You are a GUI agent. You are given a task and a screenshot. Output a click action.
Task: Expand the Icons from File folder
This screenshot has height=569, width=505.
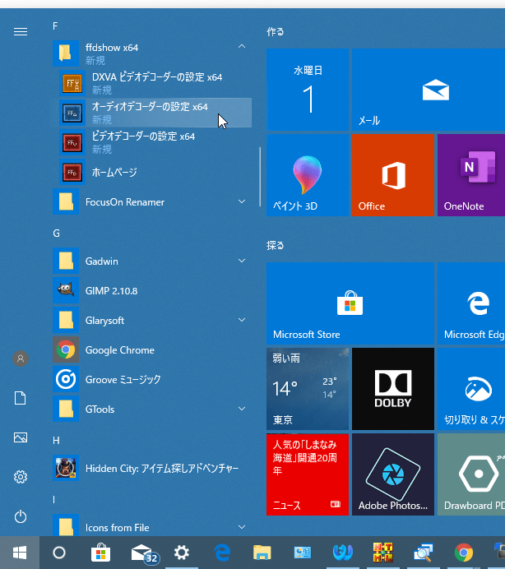coord(242,527)
